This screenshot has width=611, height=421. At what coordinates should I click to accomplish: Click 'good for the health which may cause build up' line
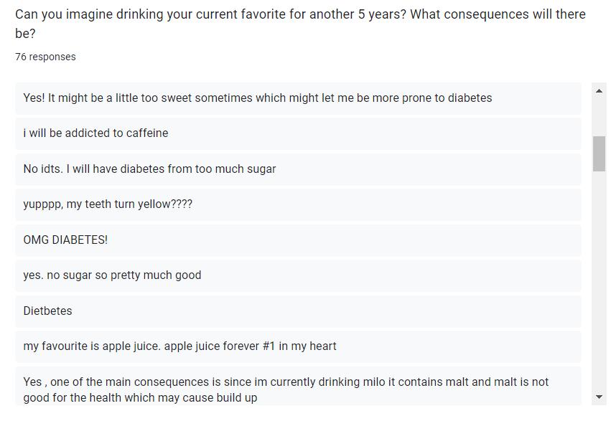click(140, 397)
